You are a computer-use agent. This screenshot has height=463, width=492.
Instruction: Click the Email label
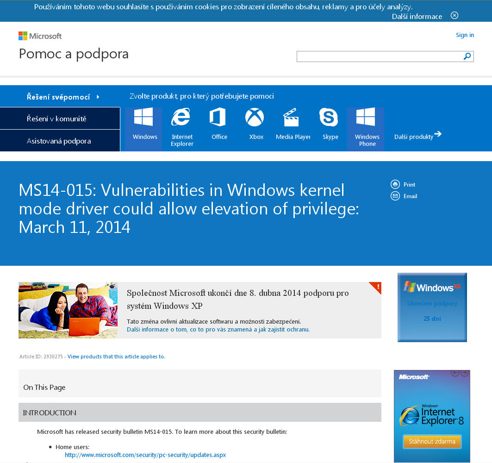tap(410, 196)
